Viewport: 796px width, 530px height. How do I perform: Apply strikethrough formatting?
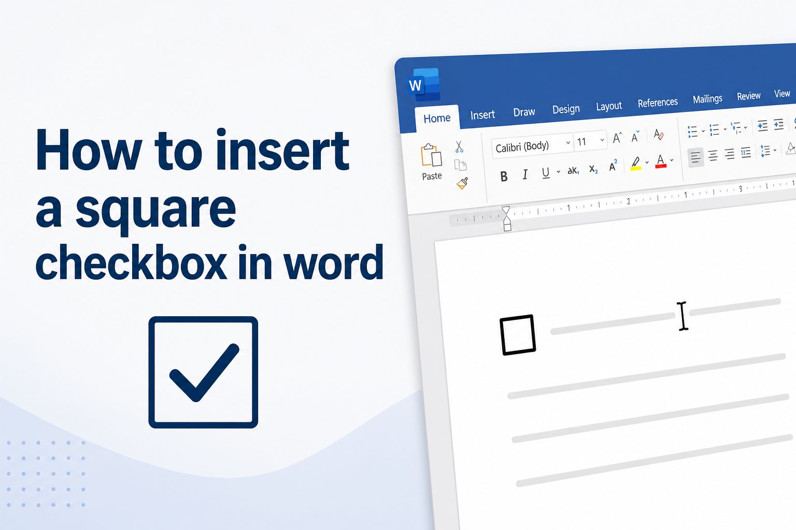(573, 170)
